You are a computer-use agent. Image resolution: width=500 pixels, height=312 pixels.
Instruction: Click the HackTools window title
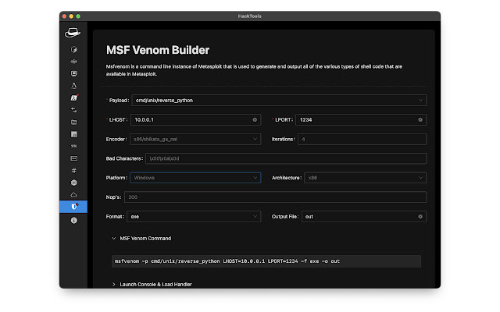250,16
